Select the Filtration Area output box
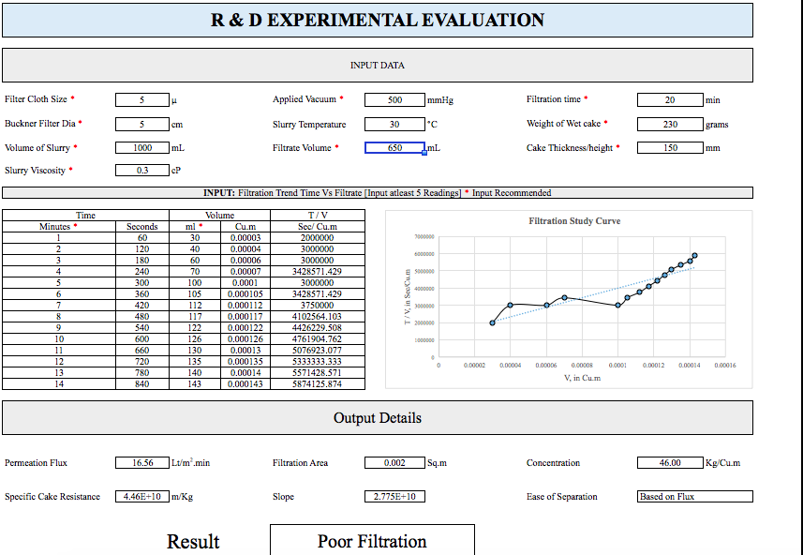The height and width of the screenshot is (555, 803). click(x=394, y=462)
